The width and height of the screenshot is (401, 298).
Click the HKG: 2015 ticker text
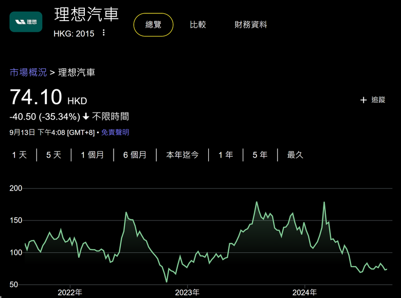click(x=74, y=33)
